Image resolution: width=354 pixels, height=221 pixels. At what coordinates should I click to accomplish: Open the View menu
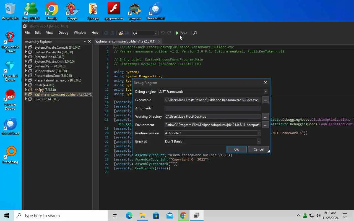(50, 33)
